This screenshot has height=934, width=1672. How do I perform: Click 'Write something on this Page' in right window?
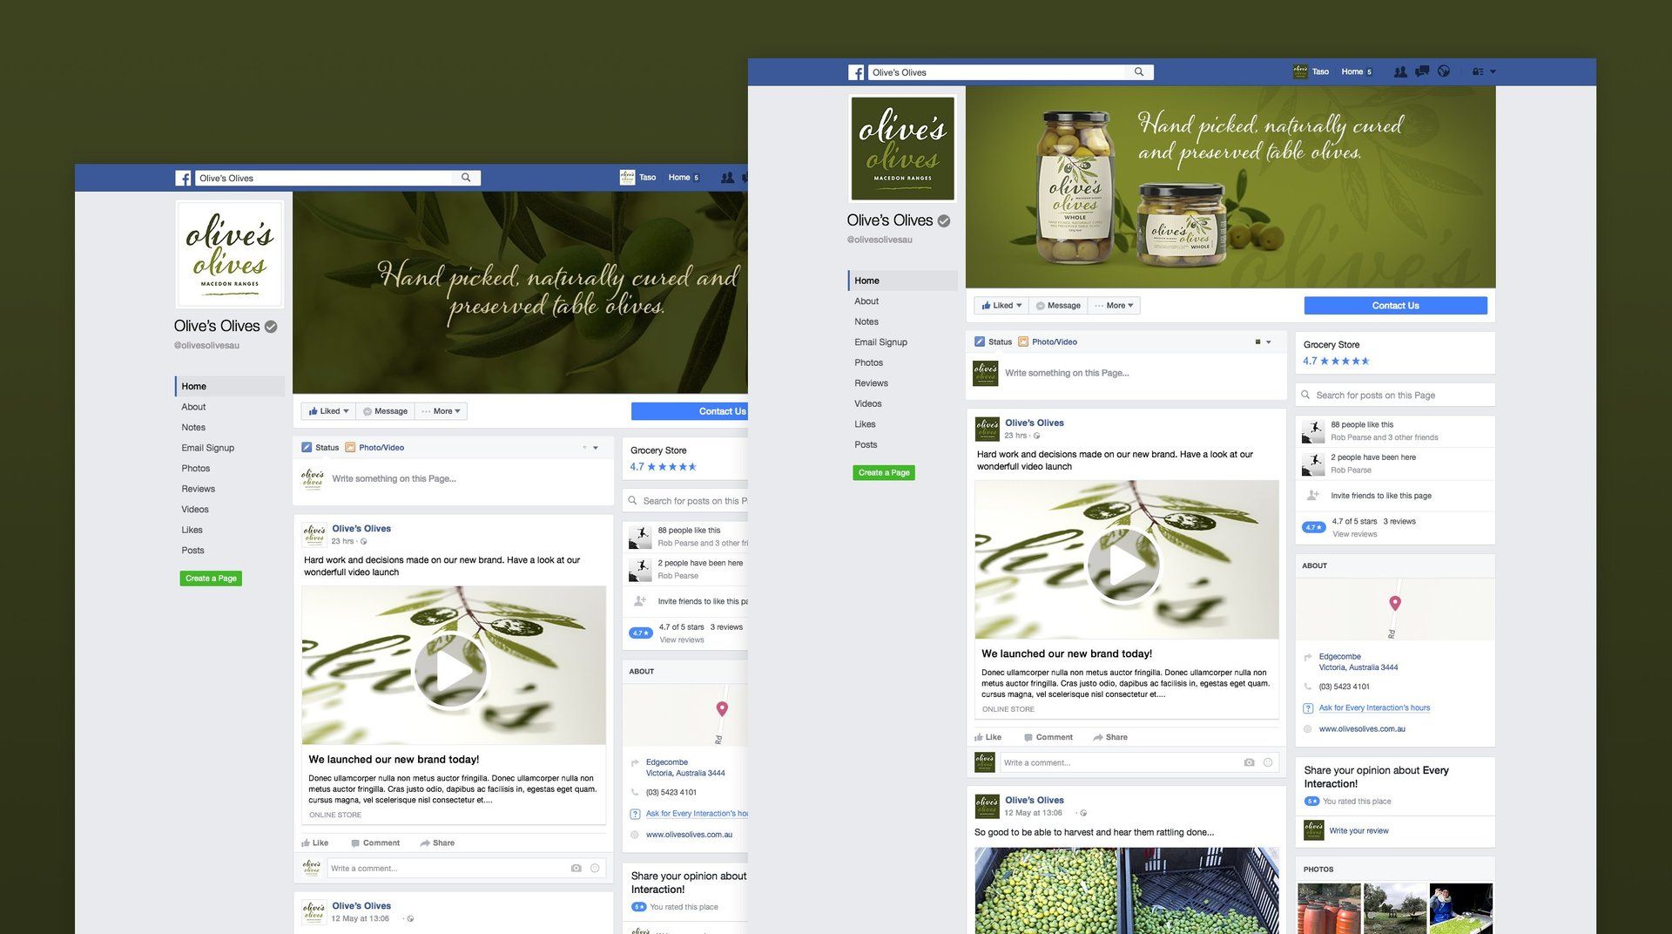pos(1067,373)
